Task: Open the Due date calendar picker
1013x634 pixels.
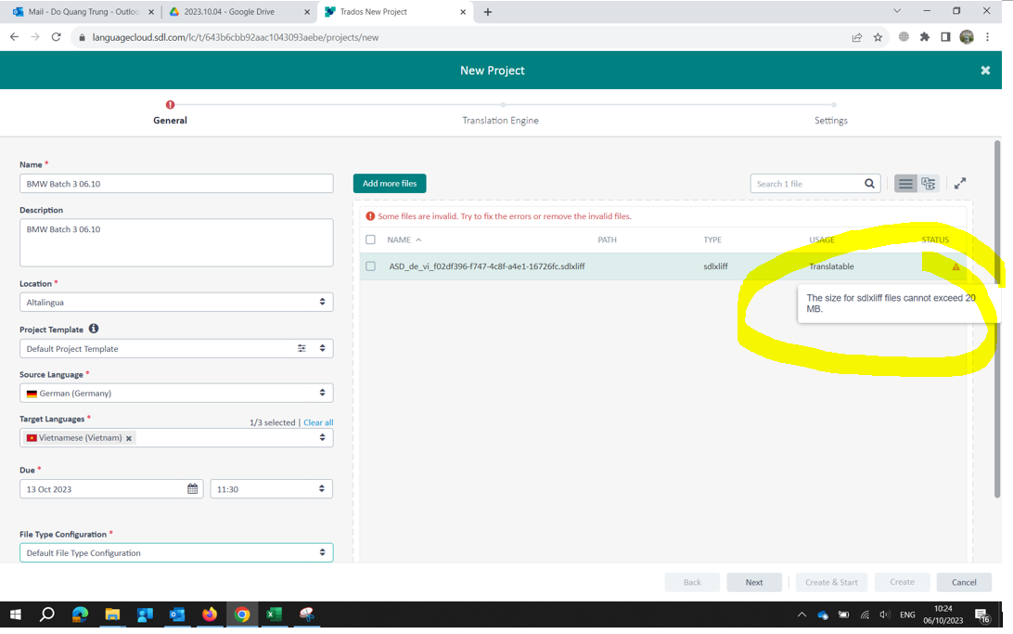Action: [x=193, y=489]
